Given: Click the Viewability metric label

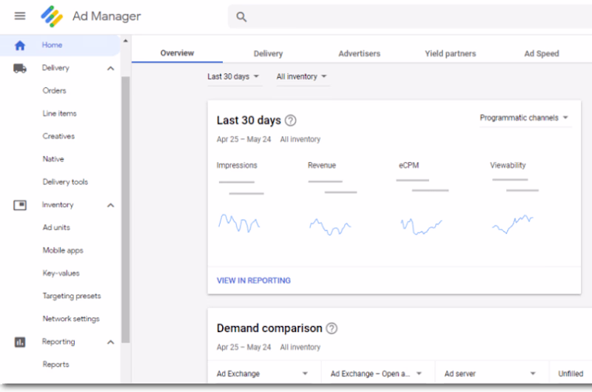Looking at the screenshot, I should (x=508, y=165).
